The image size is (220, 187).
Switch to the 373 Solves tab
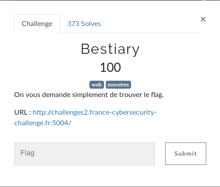[x=84, y=24]
